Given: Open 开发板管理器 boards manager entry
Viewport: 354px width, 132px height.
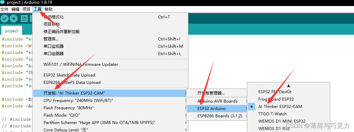Looking at the screenshot, I should [x=217, y=93].
